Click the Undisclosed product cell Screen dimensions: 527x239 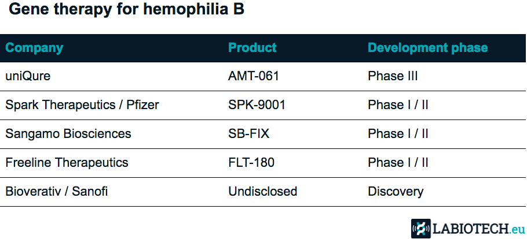pos(263,192)
